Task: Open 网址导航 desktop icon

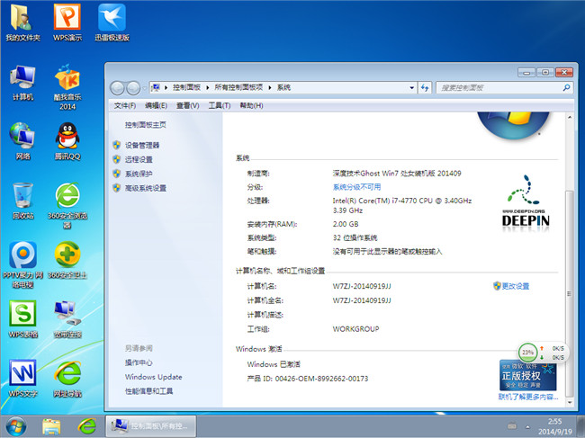Action: click(x=67, y=378)
